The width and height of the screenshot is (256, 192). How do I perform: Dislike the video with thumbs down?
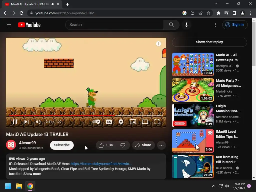coord(123,145)
